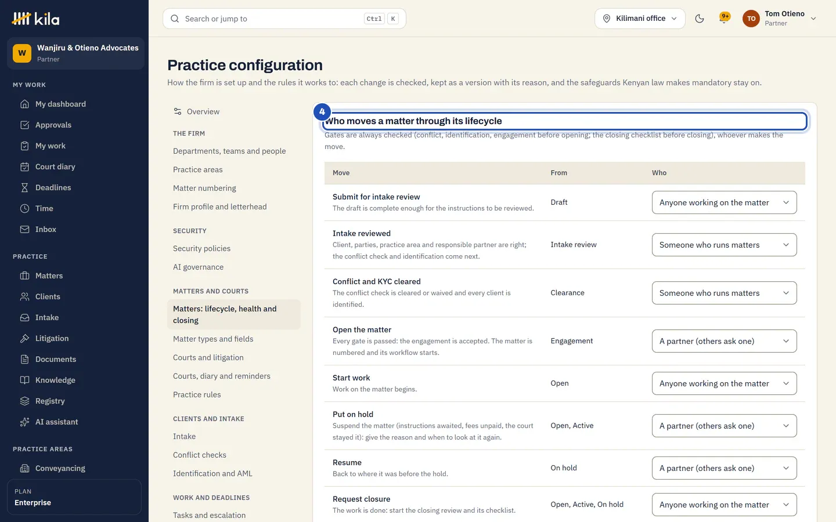
Task: Open who dropdown for Start work
Action: click(724, 383)
